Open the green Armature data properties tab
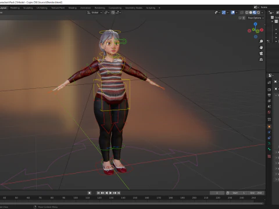Viewport: 279px width, 209px height. click(269, 143)
